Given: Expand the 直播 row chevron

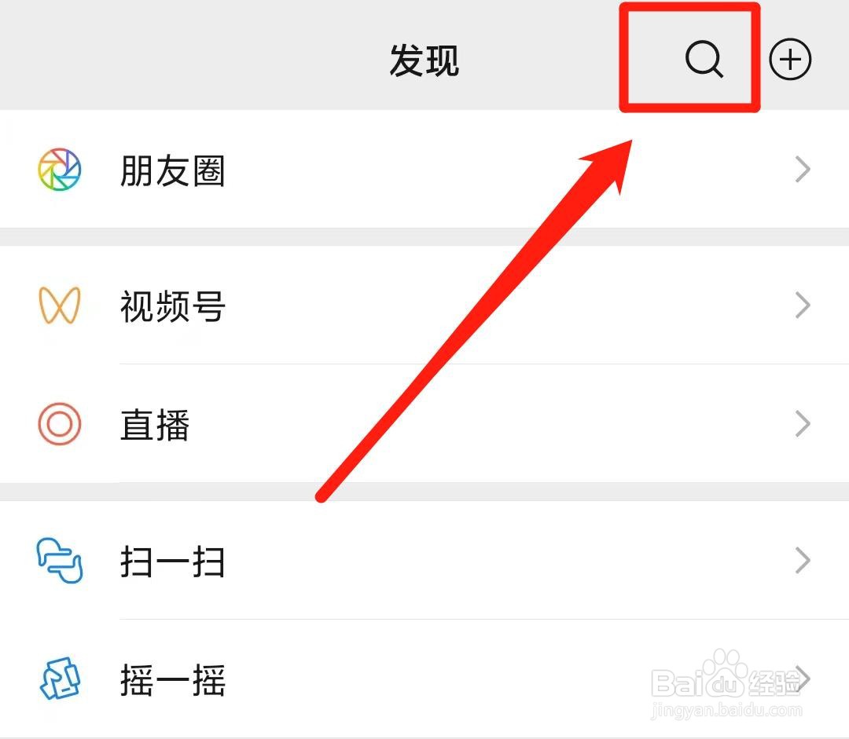Looking at the screenshot, I should tap(803, 423).
